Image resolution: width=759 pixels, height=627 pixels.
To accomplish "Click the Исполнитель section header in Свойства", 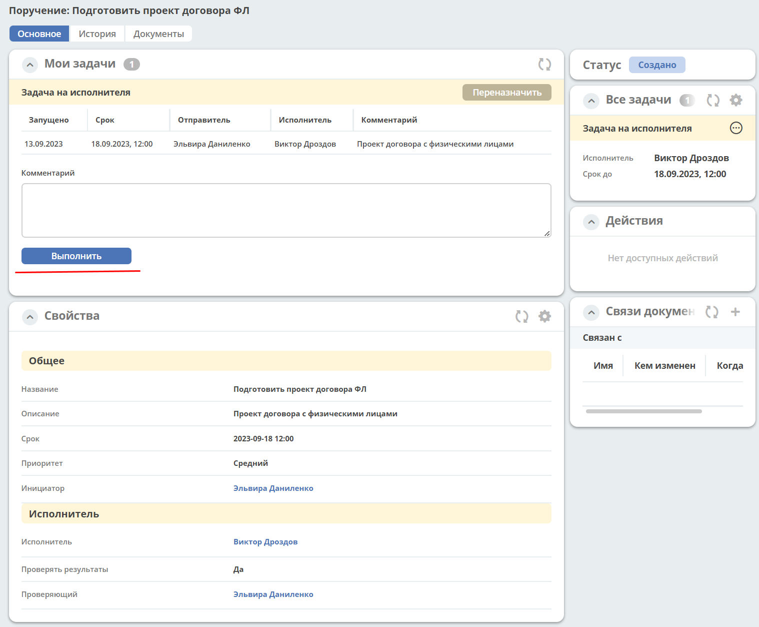I will (286, 513).
